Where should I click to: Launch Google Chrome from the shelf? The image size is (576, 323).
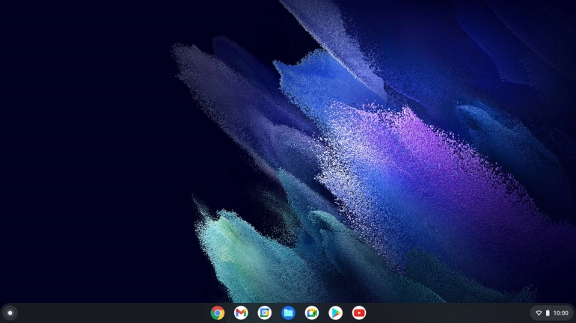(x=217, y=313)
